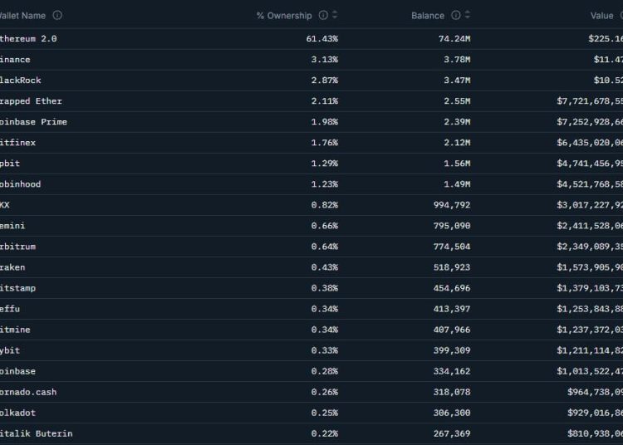
Task: Click the Wallet Name column header
Action: pos(22,15)
